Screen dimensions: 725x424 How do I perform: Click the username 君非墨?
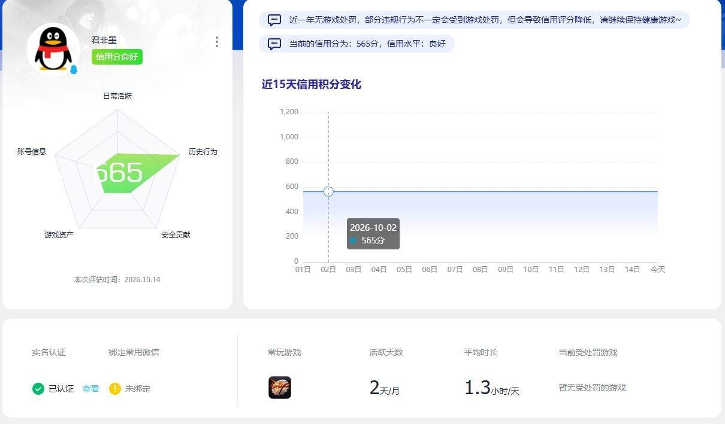tap(104, 40)
